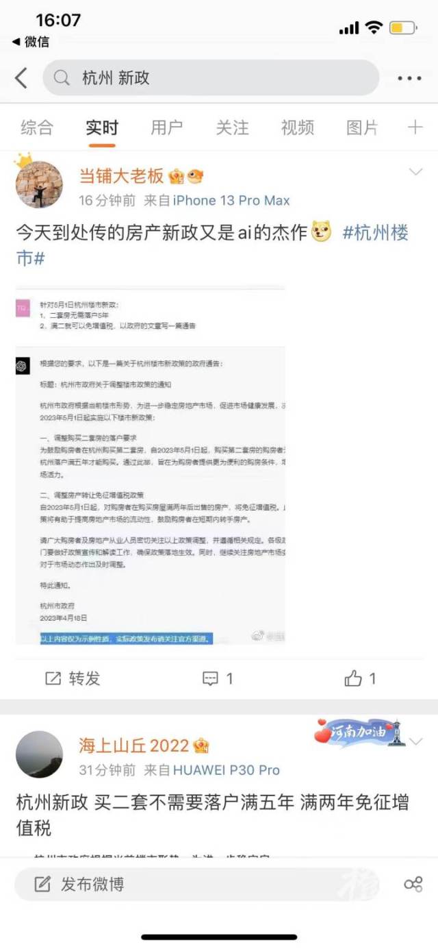Tap the share icon beside 发布微博
Image resolution: width=438 pixels, height=949 pixels.
pos(413,884)
